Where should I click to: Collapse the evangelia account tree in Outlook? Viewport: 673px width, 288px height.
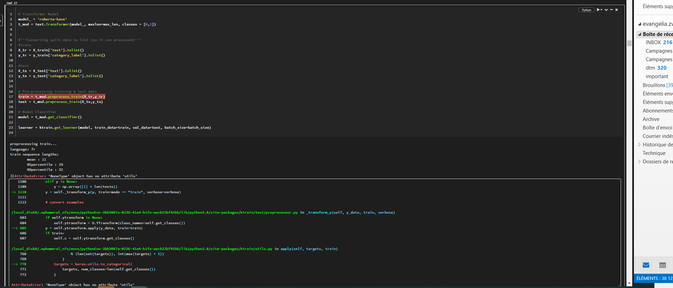pos(639,24)
